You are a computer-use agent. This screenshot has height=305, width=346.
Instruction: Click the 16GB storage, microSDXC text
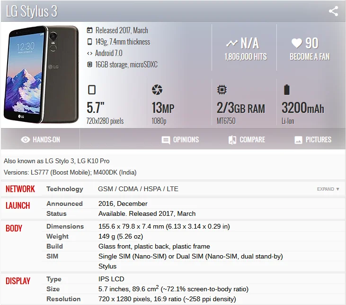coord(126,65)
